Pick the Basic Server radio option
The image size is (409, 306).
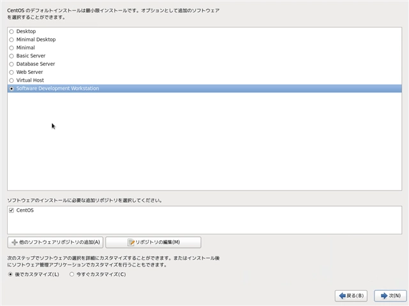pyautogui.click(x=12, y=56)
